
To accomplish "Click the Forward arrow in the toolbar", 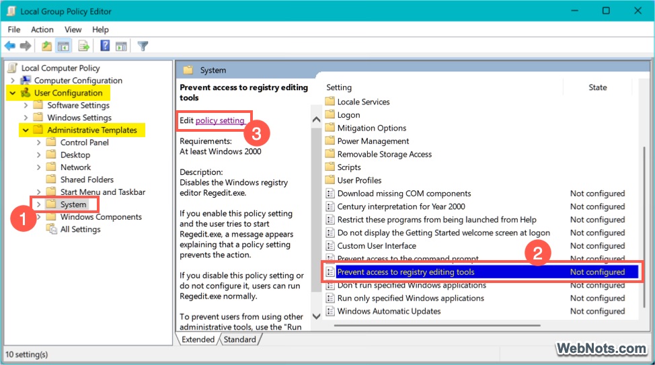I will (26, 46).
